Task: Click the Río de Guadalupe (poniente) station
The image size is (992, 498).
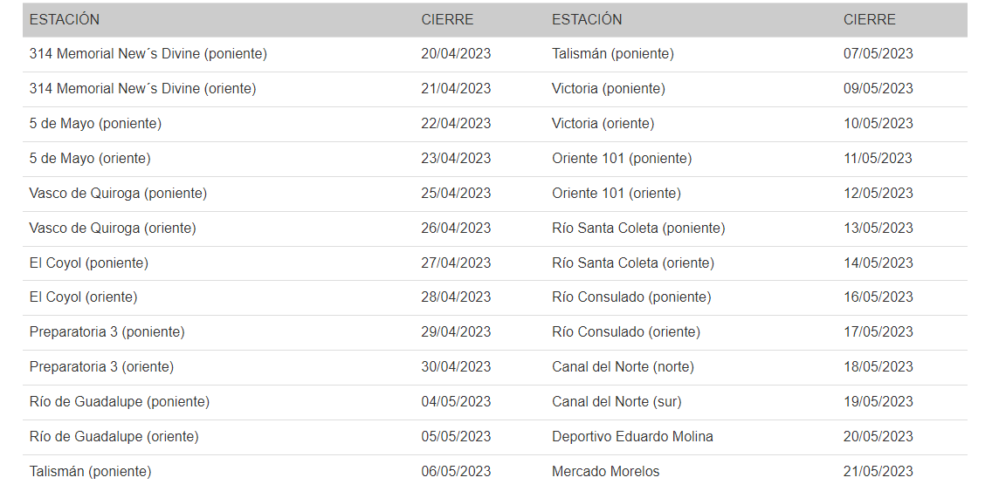Action: [x=119, y=402]
